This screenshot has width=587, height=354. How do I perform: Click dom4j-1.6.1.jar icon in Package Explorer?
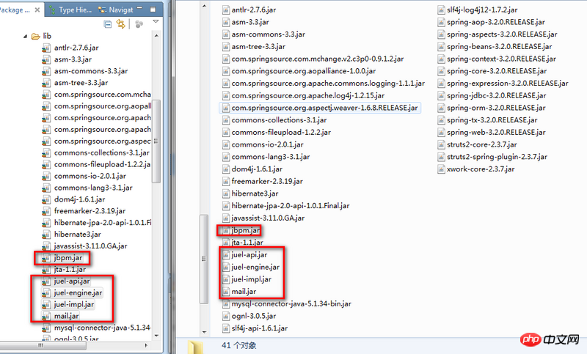tap(46, 199)
